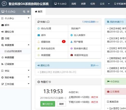Click the sidebar calendar icon for 日程
The height and width of the screenshot is (110, 126).
click(3, 38)
